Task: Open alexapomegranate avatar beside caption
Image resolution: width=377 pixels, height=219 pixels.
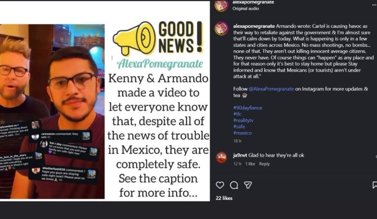Action: 221,28
